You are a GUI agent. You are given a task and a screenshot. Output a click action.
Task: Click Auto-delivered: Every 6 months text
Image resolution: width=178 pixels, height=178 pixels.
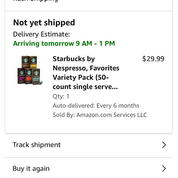(96, 106)
